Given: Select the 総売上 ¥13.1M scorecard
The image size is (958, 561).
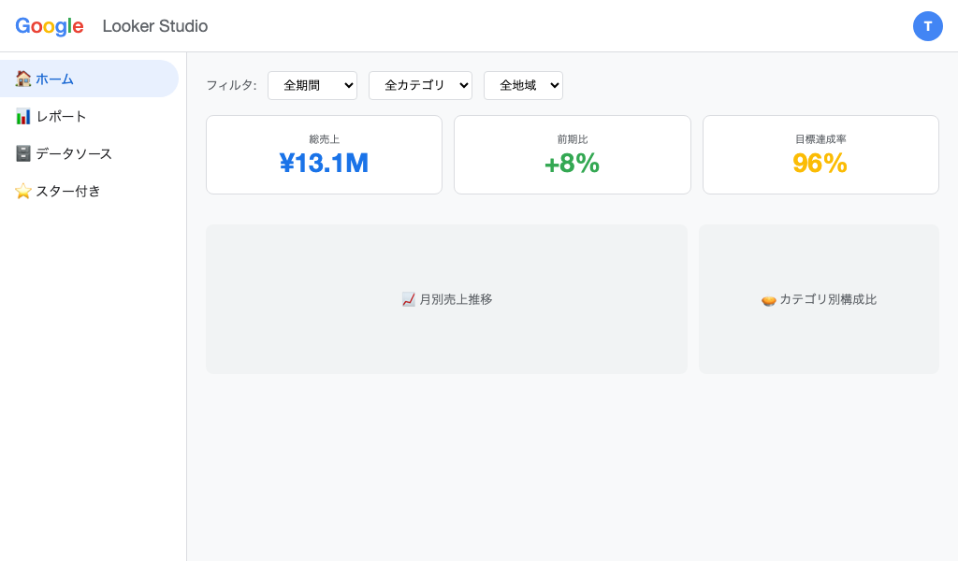Looking at the screenshot, I should [x=324, y=155].
